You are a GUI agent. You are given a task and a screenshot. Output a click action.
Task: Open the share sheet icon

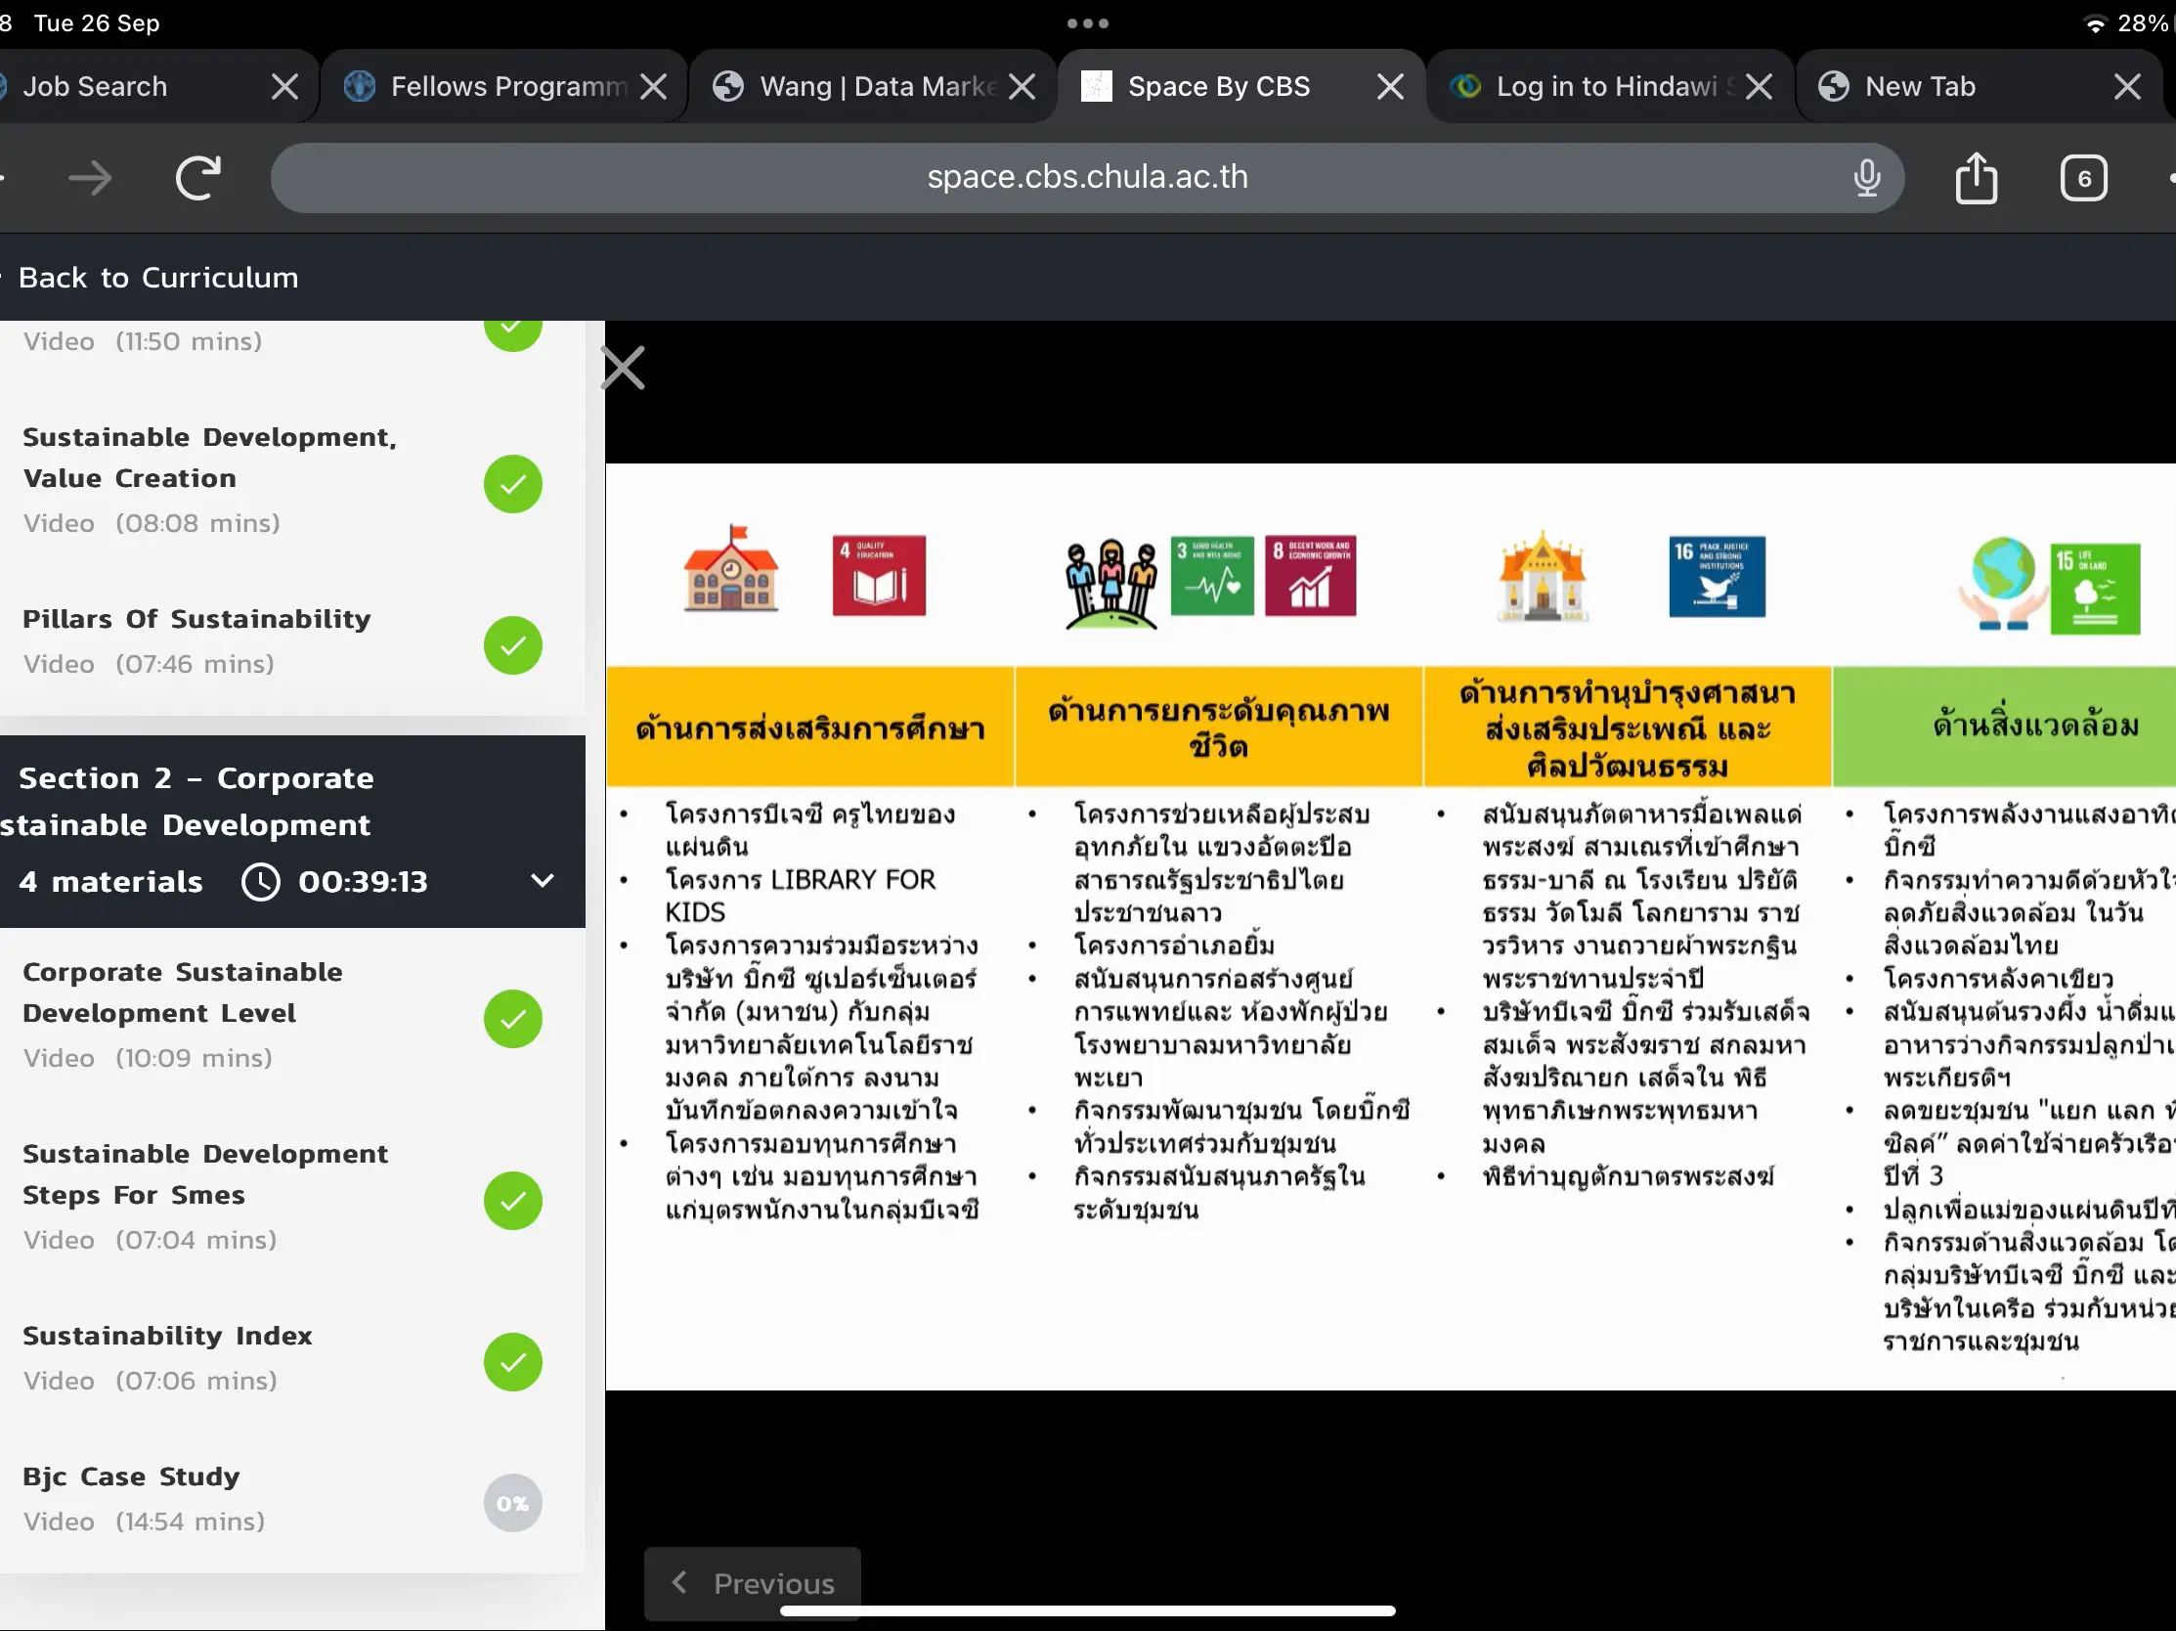point(1976,178)
